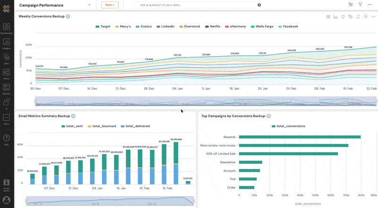Click the Rewards bar in campaigns chart
Screen dimensions: 378x208
pyautogui.click(x=300, y=137)
